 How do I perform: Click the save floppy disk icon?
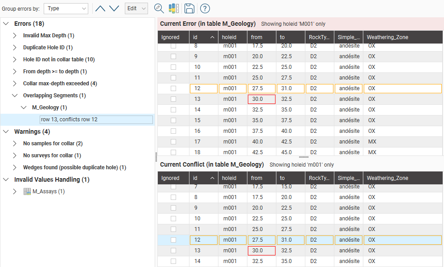[x=189, y=8]
